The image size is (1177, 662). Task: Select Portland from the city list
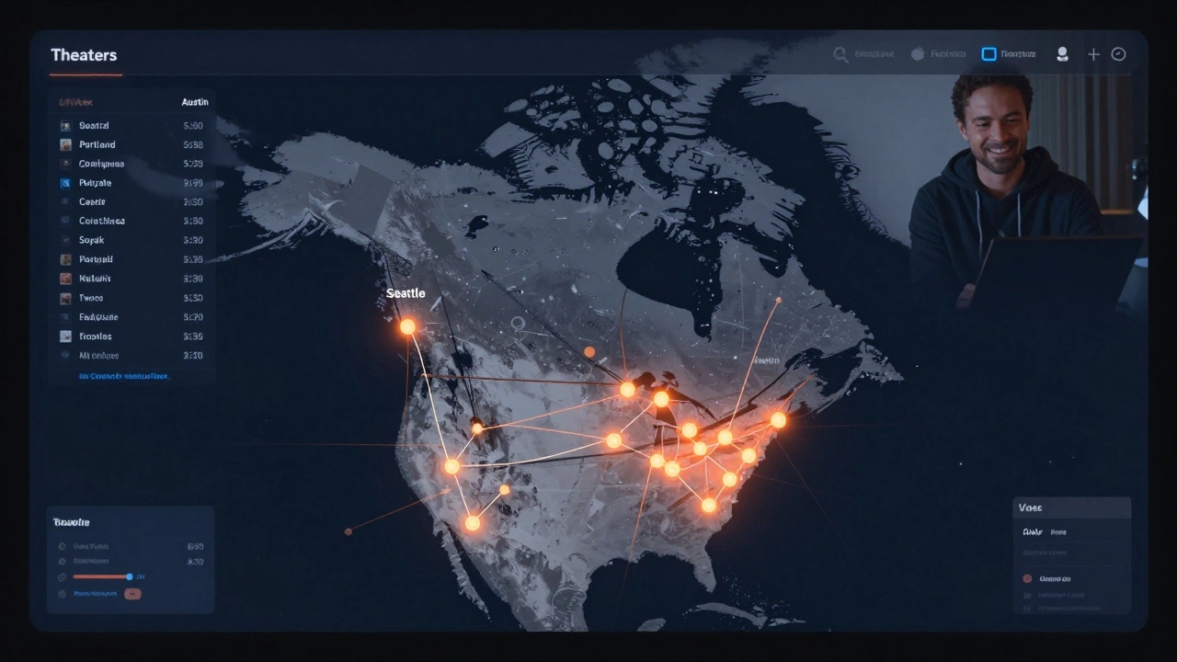[x=97, y=144]
